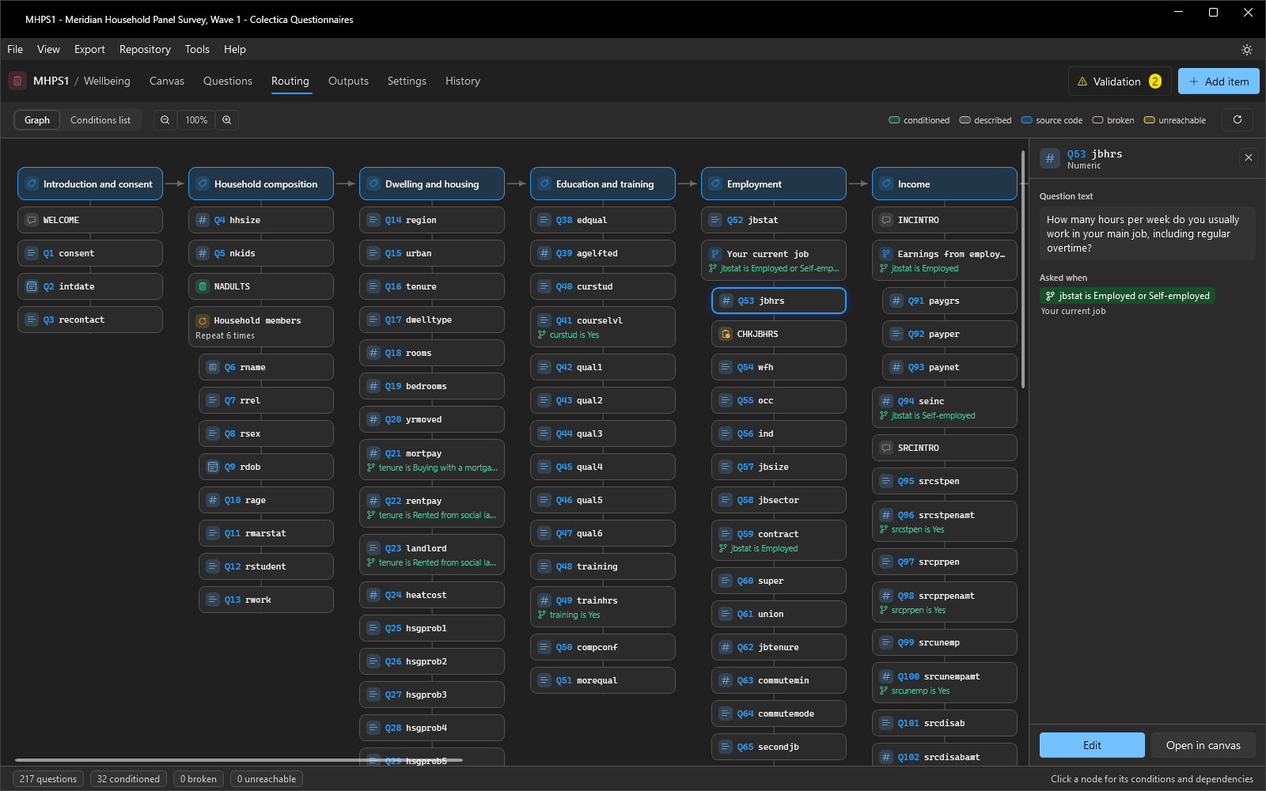
Task: Click the 32 conditioned status badge
Action: 128,779
